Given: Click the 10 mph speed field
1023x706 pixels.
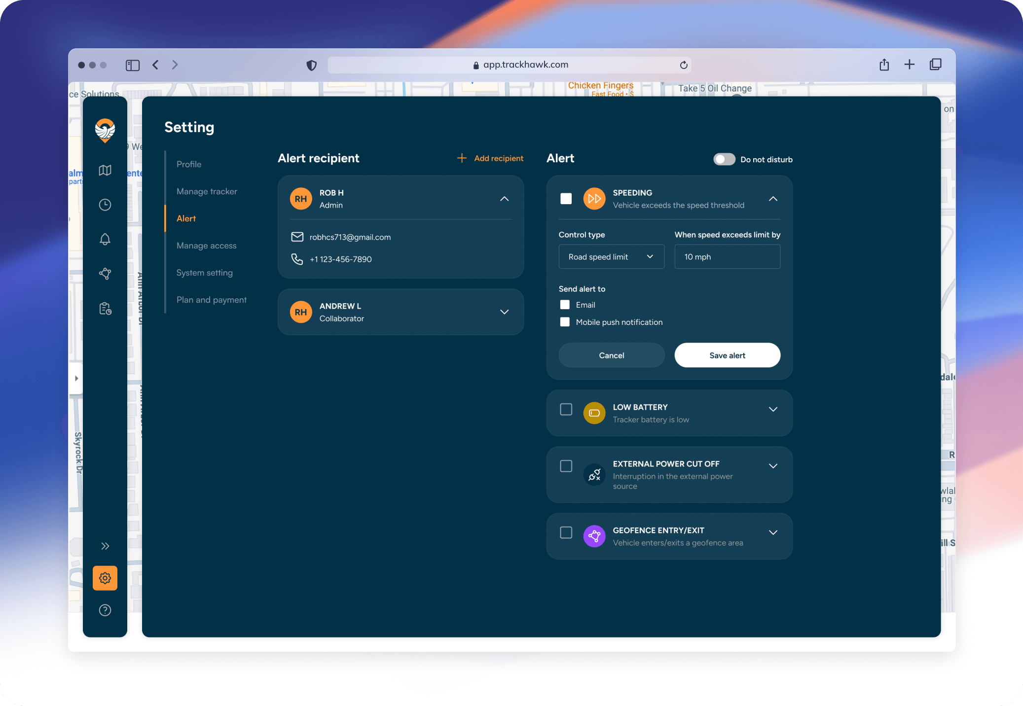Looking at the screenshot, I should [727, 257].
